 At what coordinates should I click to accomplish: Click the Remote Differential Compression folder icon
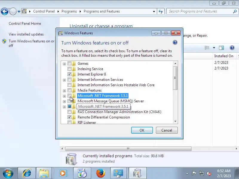tap(74, 117)
